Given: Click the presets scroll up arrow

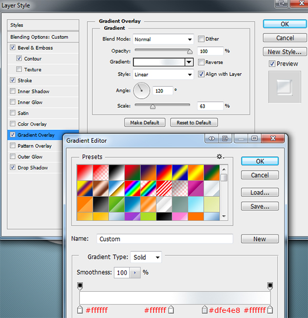Looking at the screenshot, I should click(x=224, y=169).
